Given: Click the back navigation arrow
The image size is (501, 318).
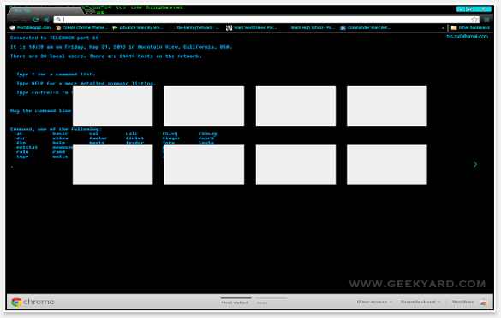Looking at the screenshot, I should [14, 20].
